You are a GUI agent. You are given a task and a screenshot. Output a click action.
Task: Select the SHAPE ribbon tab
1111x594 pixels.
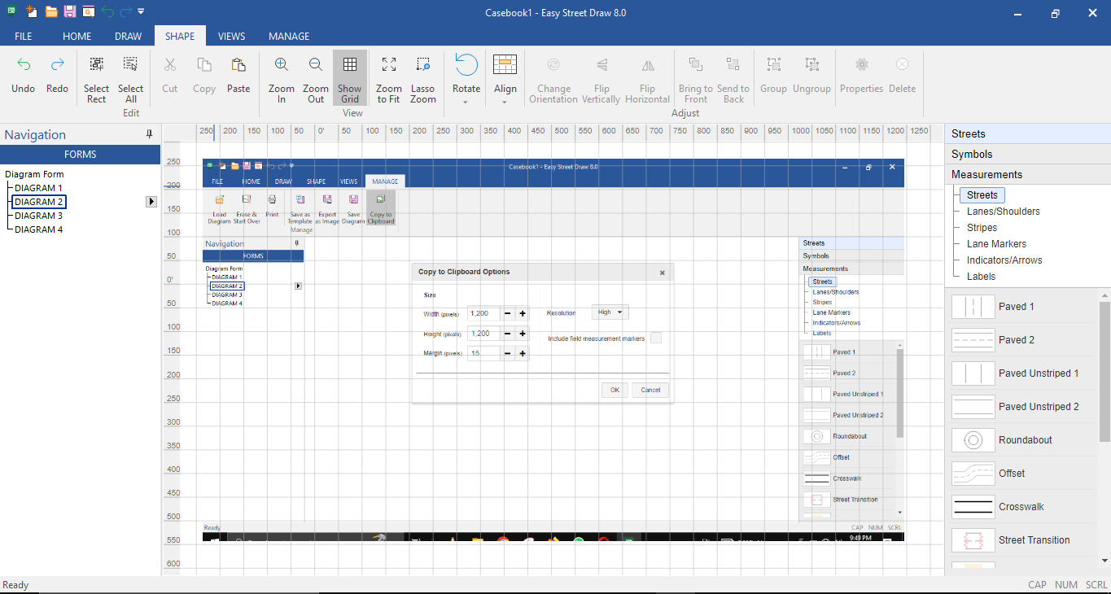(x=180, y=36)
